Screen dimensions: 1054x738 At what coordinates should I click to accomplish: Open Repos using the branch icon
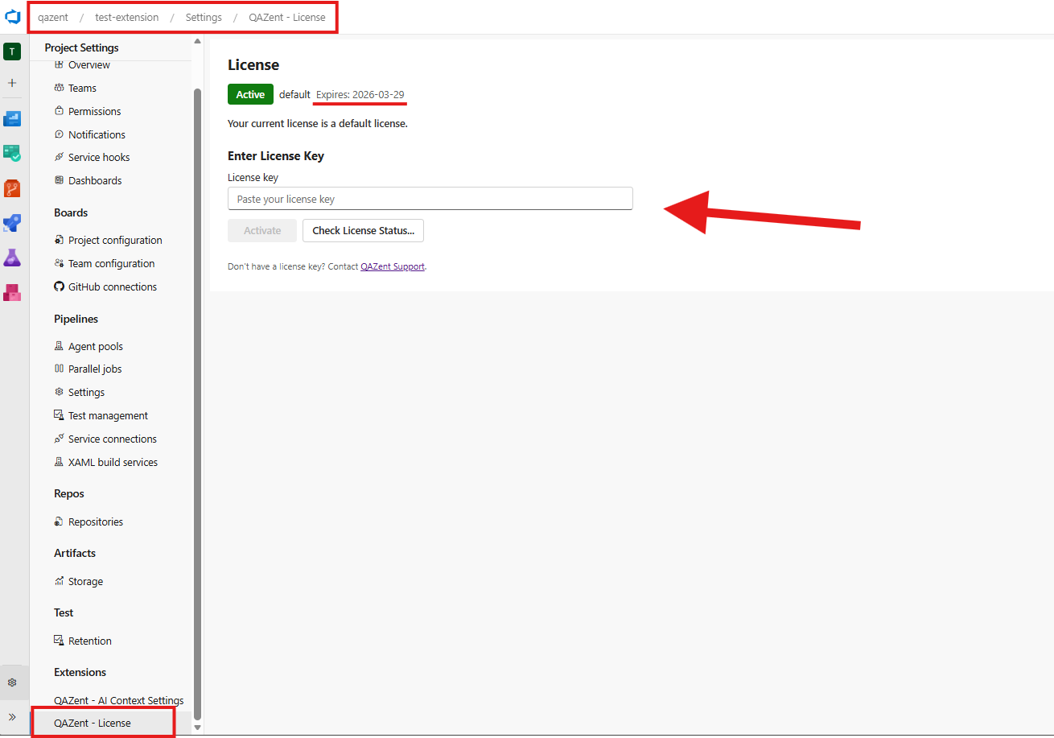click(x=12, y=188)
